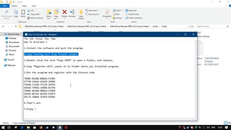Click the Copy ribbon icon

[x=16, y=13]
